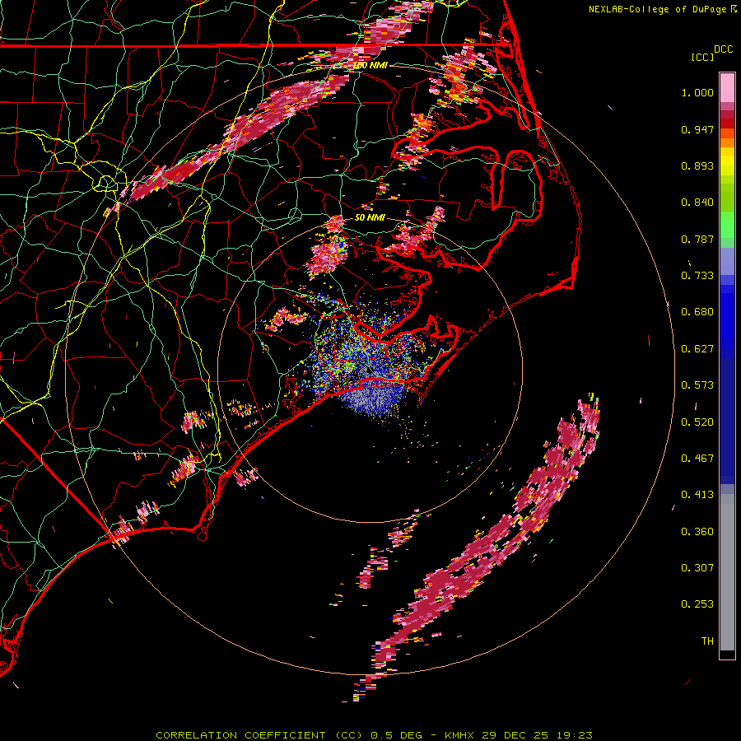Image resolution: width=741 pixels, height=741 pixels.
Task: Click the TH threshold label
Action: pos(707,641)
